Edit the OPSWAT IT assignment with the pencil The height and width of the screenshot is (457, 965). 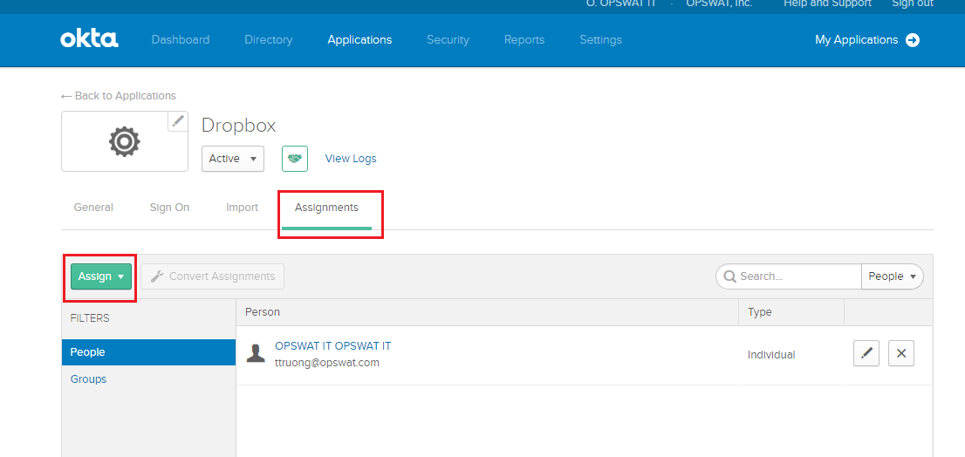click(x=866, y=353)
